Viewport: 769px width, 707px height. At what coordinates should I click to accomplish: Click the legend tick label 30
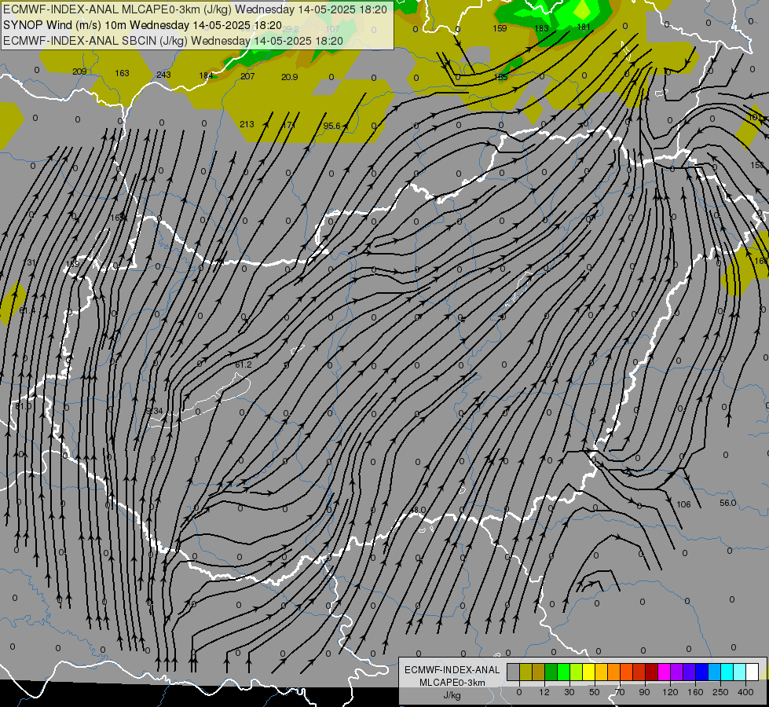point(569,692)
